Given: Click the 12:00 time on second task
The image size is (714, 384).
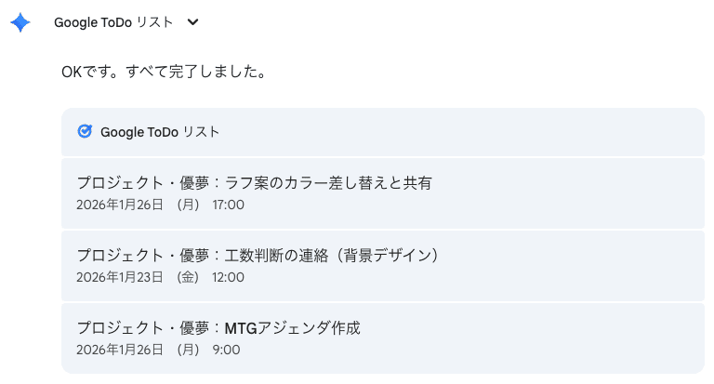Looking at the screenshot, I should click(x=228, y=277).
